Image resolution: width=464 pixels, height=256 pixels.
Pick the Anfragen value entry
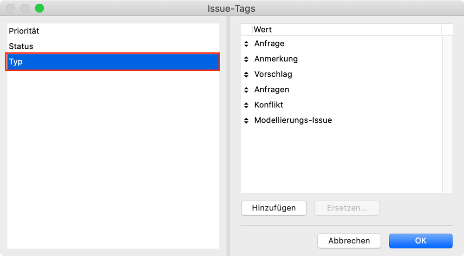(272, 90)
